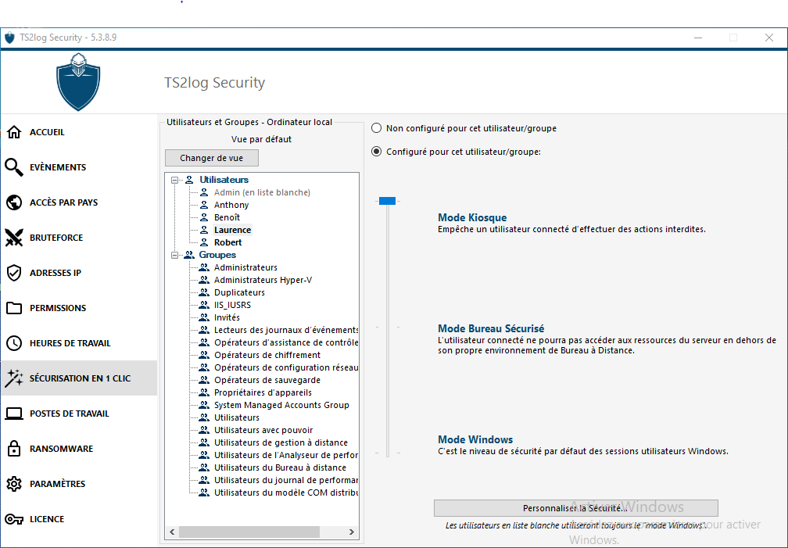
Task: Click the security level slider handle
Action: point(388,201)
